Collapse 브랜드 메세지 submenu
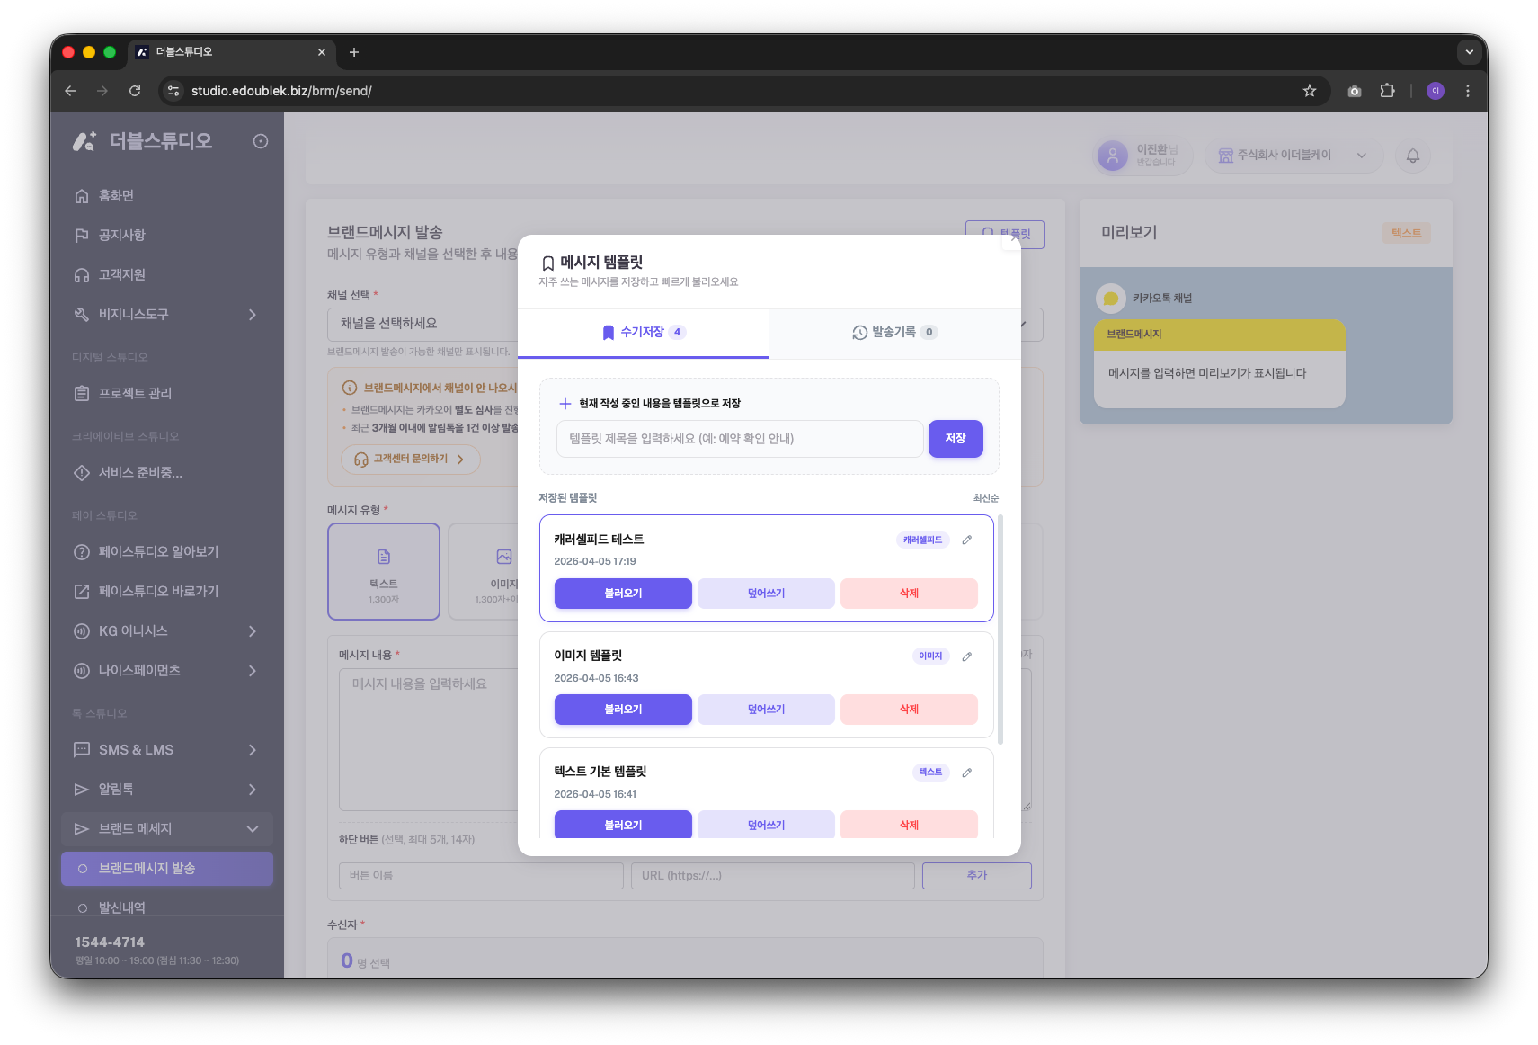Image resolution: width=1538 pixels, height=1045 pixels. 253,829
